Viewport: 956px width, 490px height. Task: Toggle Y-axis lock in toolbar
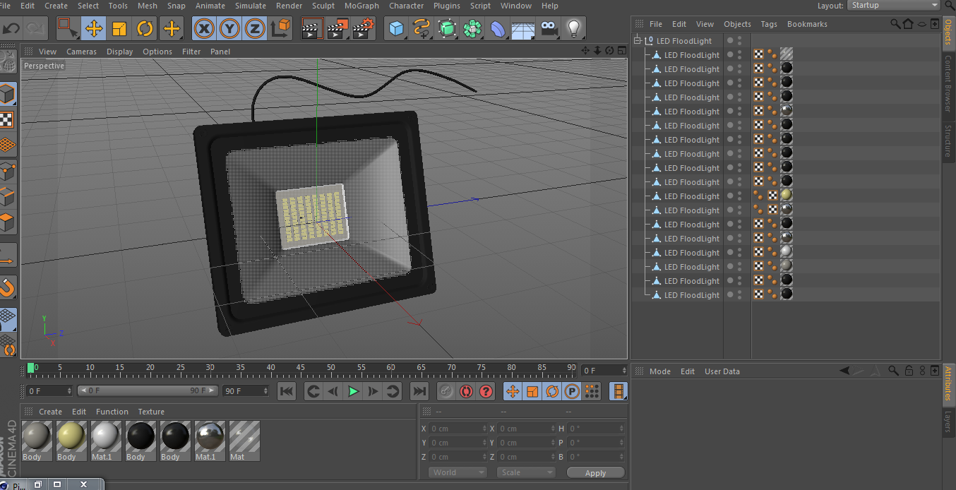coord(229,29)
